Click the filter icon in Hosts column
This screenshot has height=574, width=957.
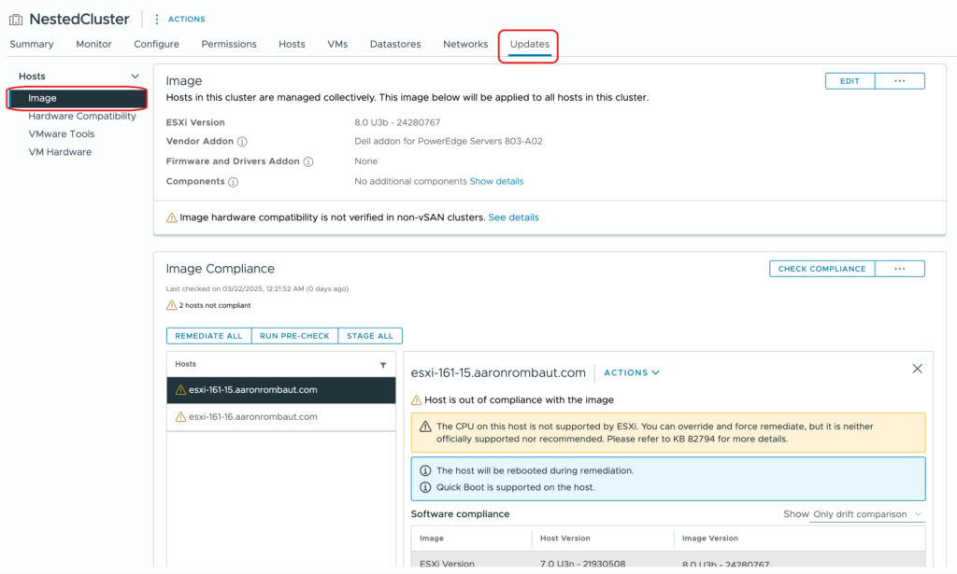[383, 365]
